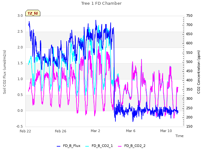Click the Time axis label
203x152 pixels.
(x=180, y=136)
